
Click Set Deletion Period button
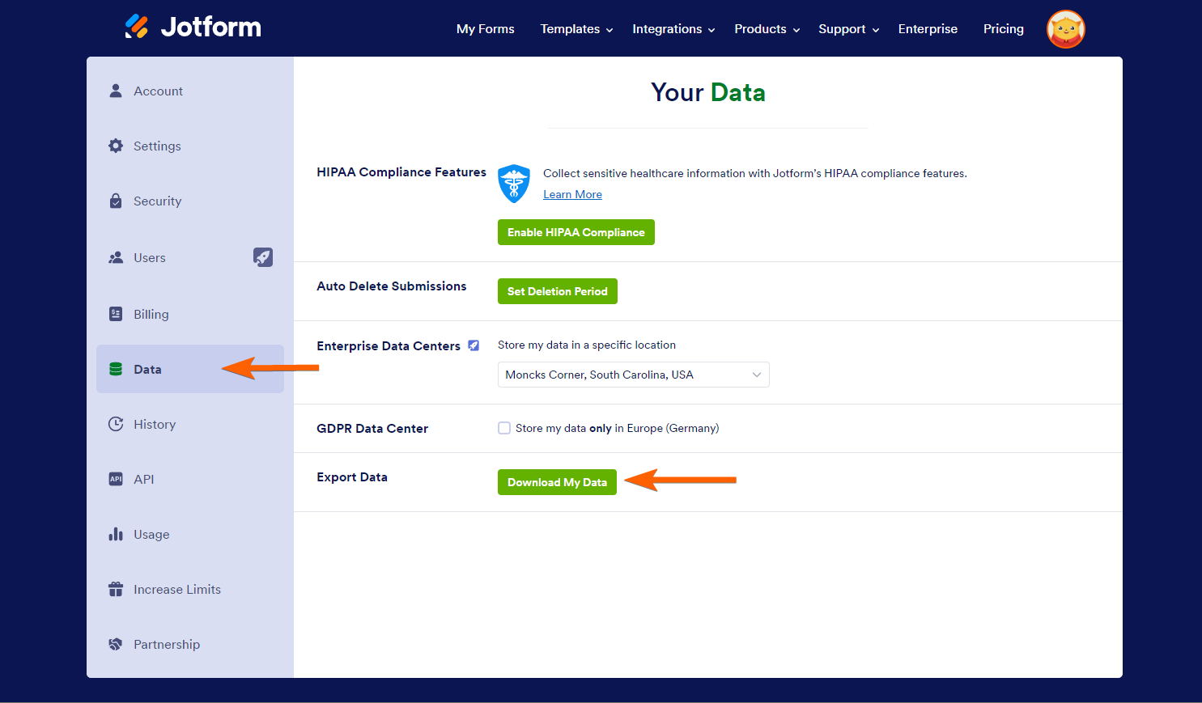[x=558, y=291]
